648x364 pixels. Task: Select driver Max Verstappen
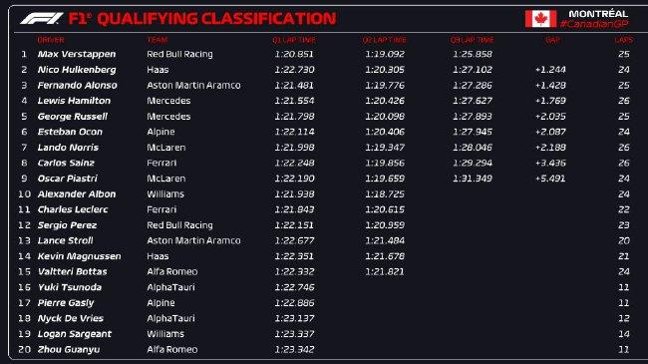point(77,54)
